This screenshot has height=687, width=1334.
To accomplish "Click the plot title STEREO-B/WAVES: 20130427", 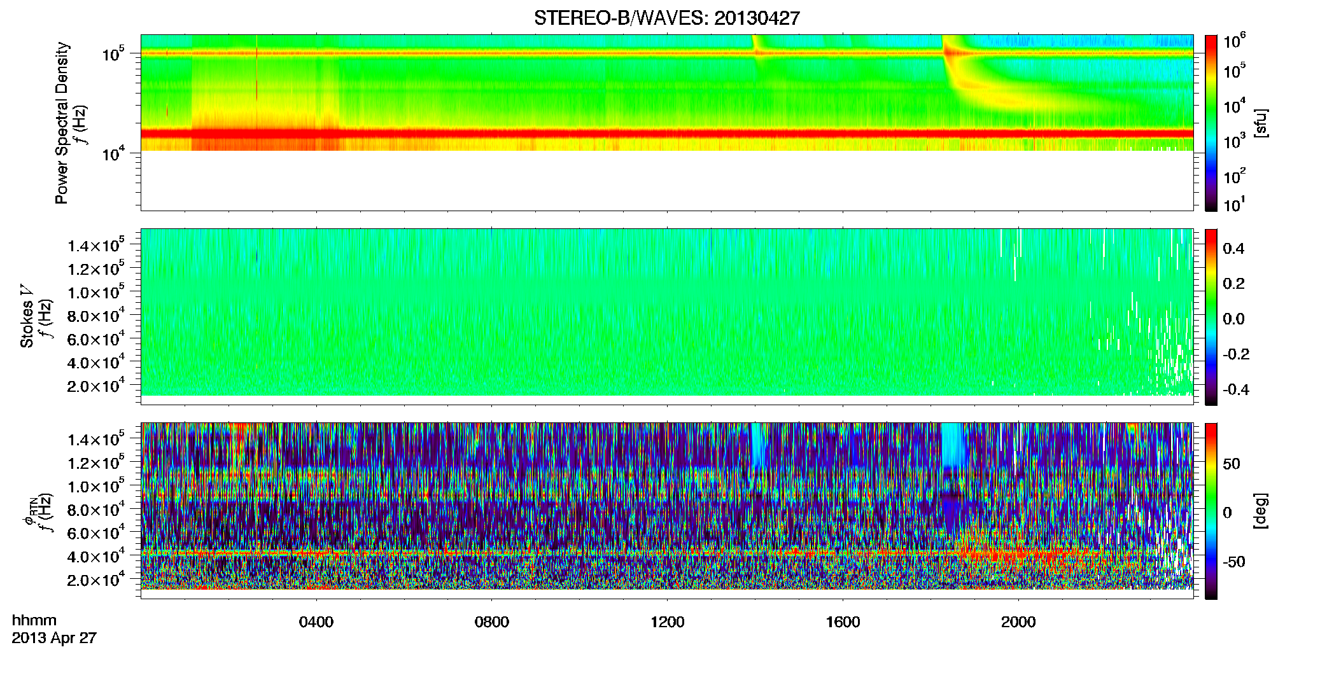I will click(666, 18).
